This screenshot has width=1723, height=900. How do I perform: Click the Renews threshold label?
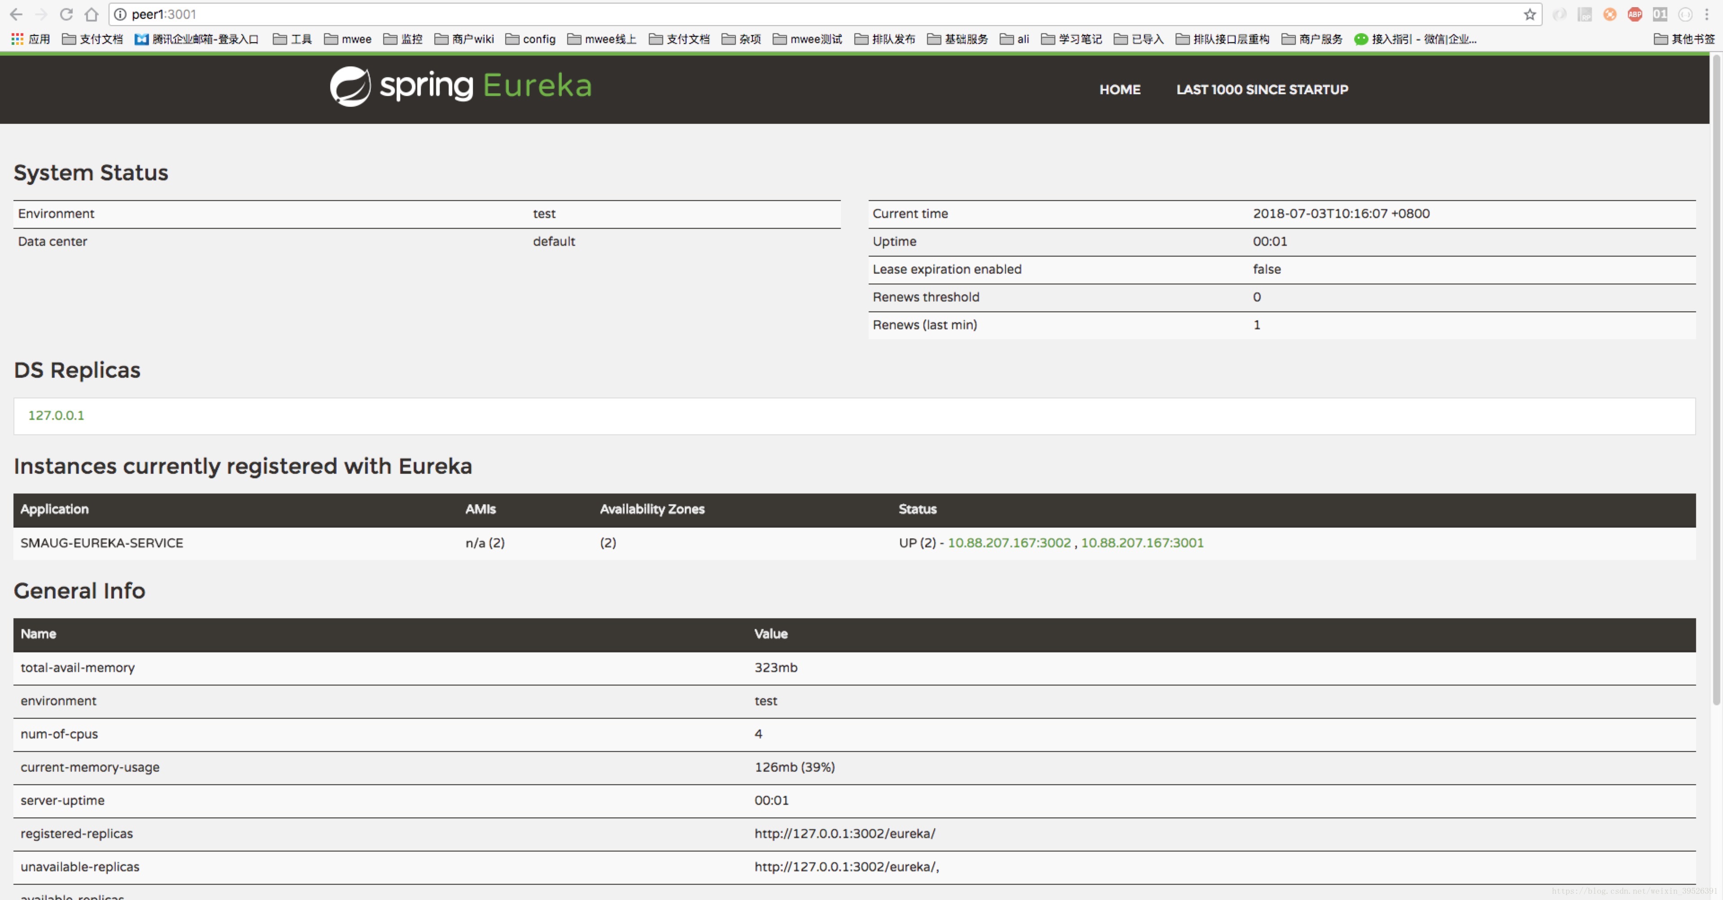click(x=926, y=297)
